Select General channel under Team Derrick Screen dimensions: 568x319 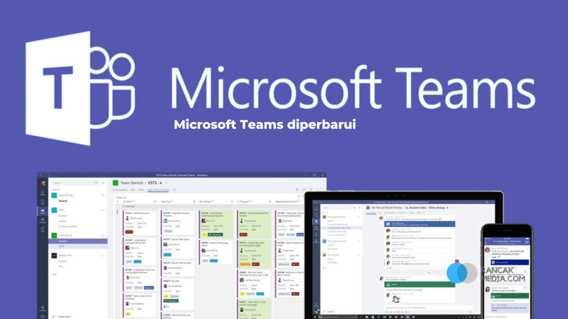(78, 241)
